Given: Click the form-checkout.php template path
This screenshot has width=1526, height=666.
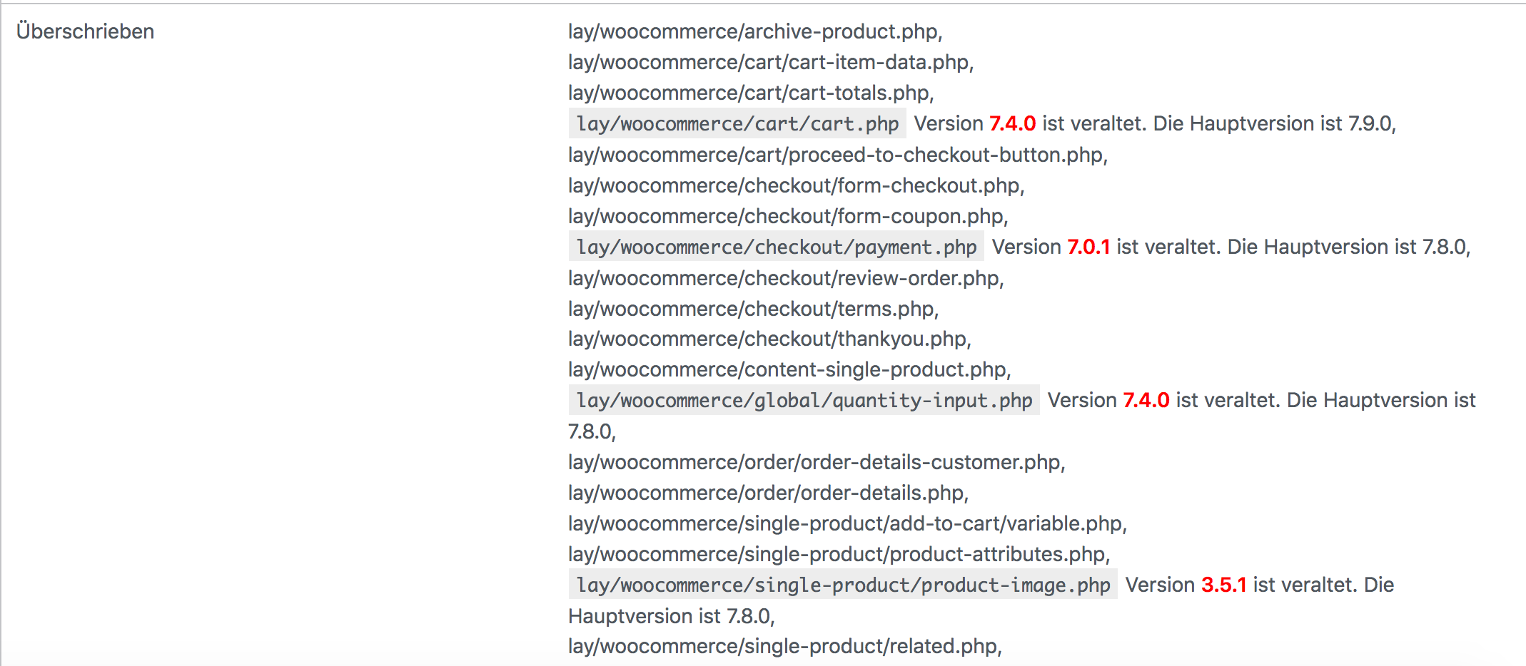Looking at the screenshot, I should pos(796,185).
